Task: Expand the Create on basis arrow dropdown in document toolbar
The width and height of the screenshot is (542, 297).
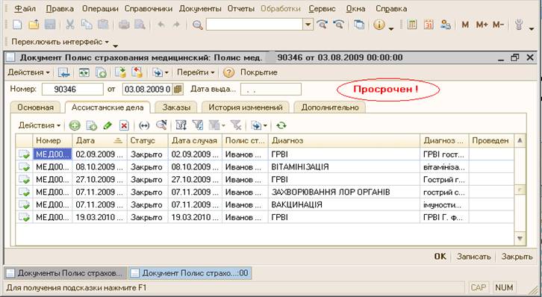Action: pyautogui.click(x=166, y=73)
